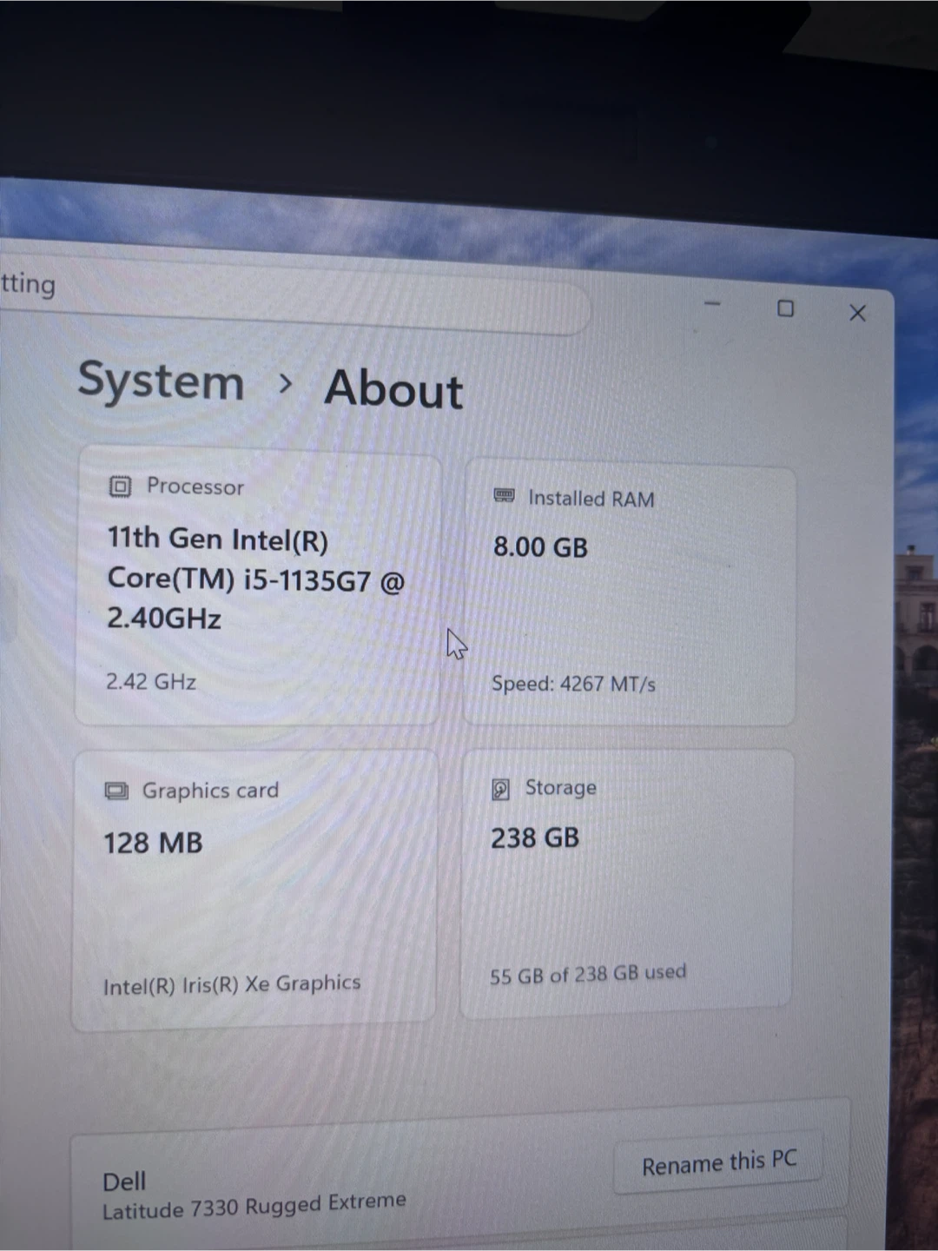The image size is (938, 1251).
Task: Click the Intel(R) Iris(R) Xe Graphics text
Action: (x=232, y=984)
